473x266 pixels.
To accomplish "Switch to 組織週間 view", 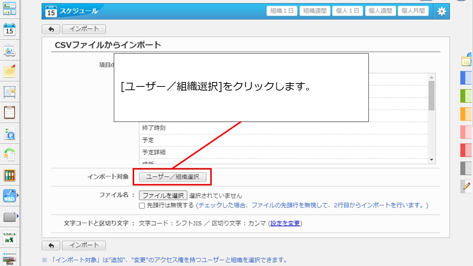I will (315, 11).
